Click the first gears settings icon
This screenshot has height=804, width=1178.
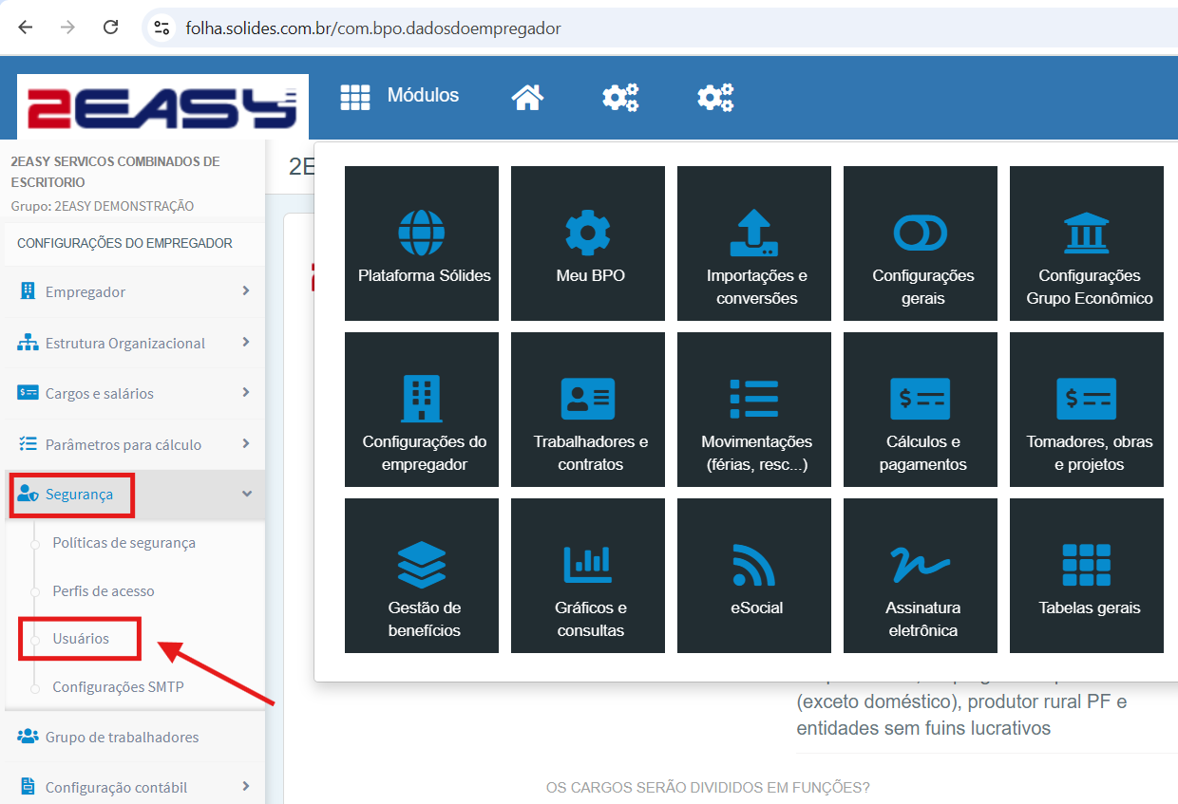pos(620,97)
